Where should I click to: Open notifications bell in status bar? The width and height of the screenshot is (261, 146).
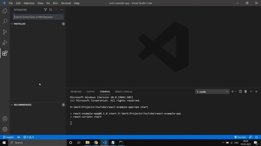257,137
